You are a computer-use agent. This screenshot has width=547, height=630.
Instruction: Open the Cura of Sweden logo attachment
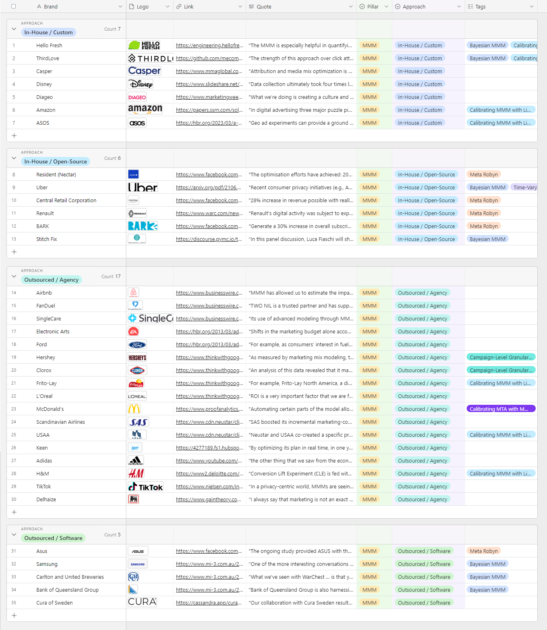[x=142, y=603]
